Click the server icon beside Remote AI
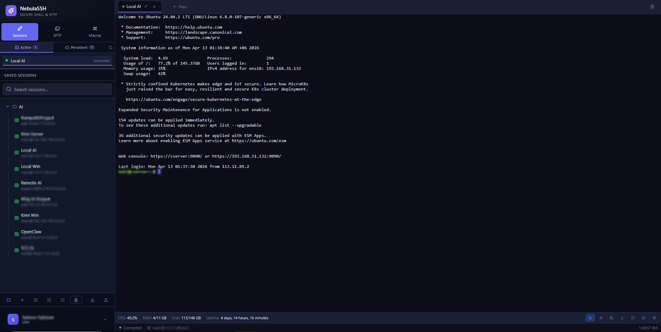Image resolution: width=661 pixels, height=332 pixels. (16, 185)
